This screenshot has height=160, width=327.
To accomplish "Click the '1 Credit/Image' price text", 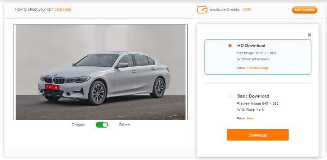I will click(258, 68).
